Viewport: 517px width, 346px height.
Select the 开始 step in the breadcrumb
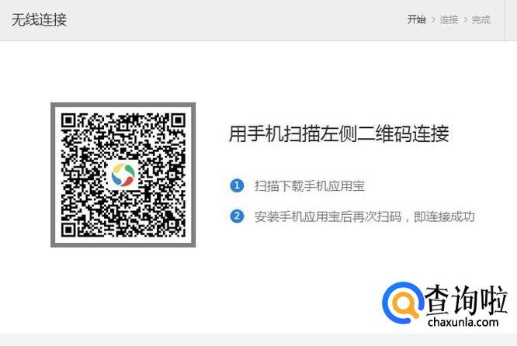tap(416, 19)
